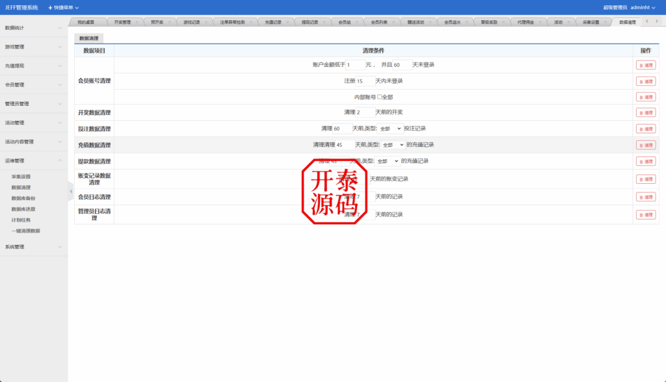This screenshot has height=382, width=666.
Task: Click the 账户金额低于 amount input field
Action: click(x=355, y=64)
